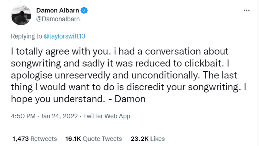Follow the @taylorswift13 mention link
259x146 pixels.
tap(64, 36)
